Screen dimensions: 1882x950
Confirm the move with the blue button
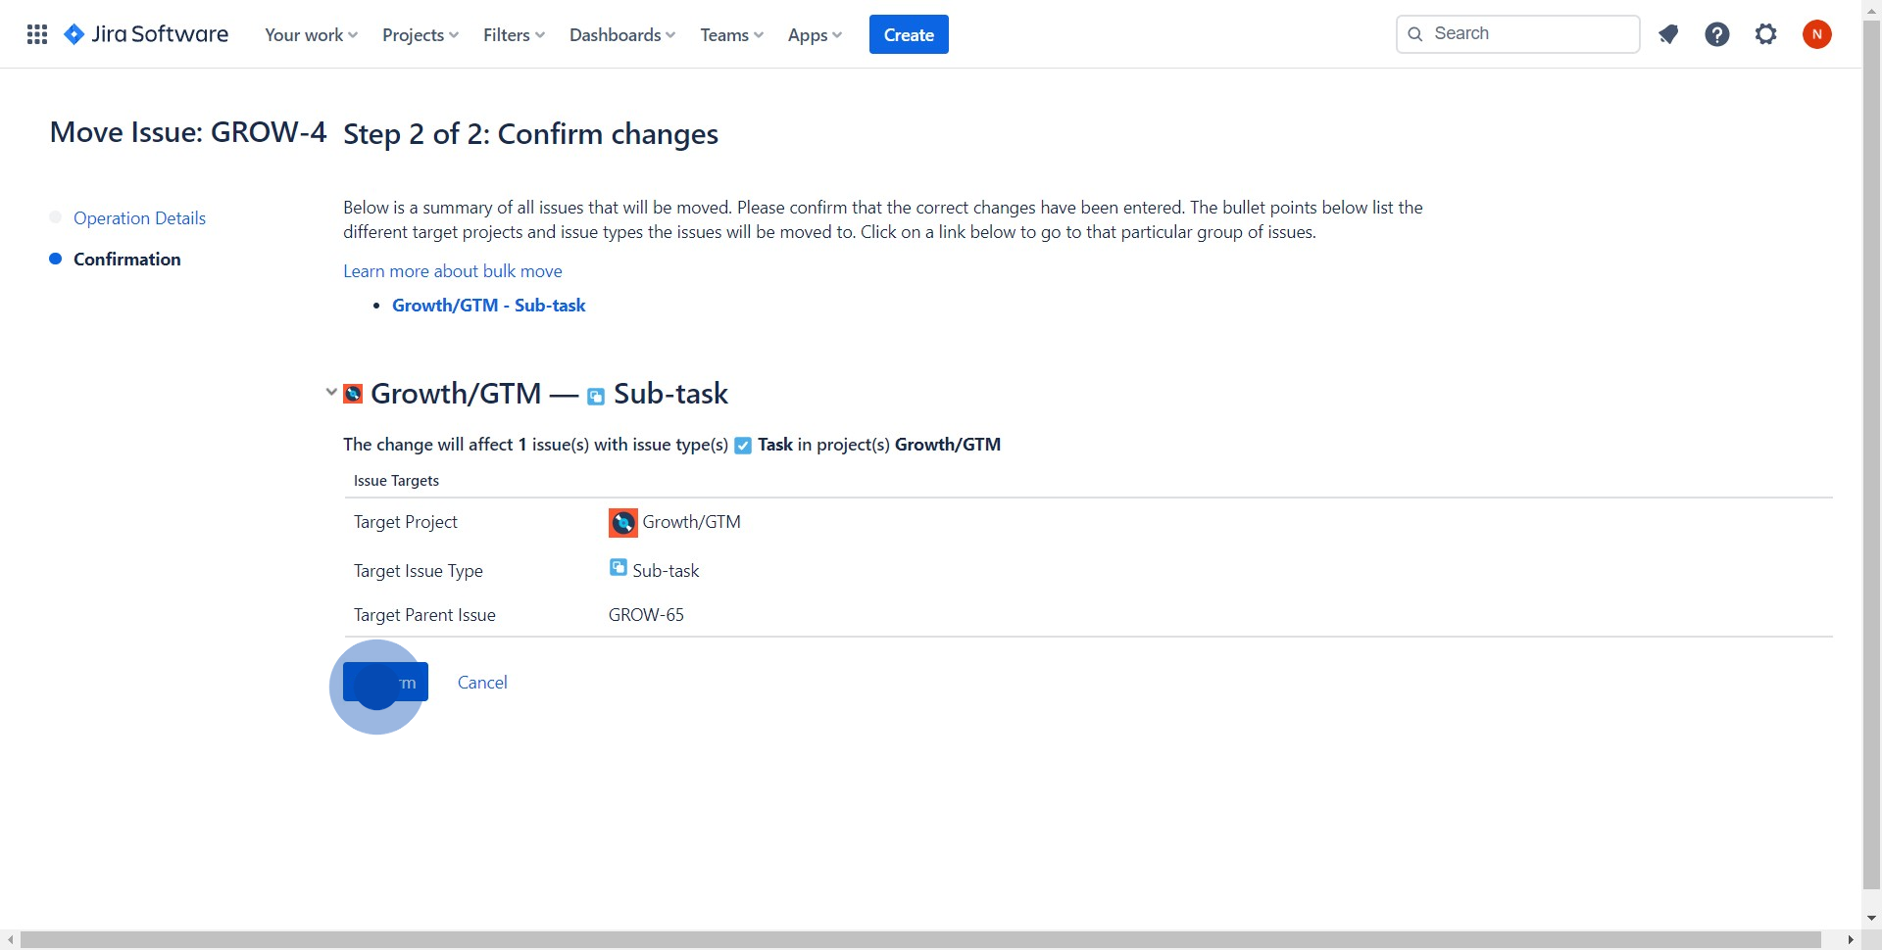pyautogui.click(x=385, y=683)
